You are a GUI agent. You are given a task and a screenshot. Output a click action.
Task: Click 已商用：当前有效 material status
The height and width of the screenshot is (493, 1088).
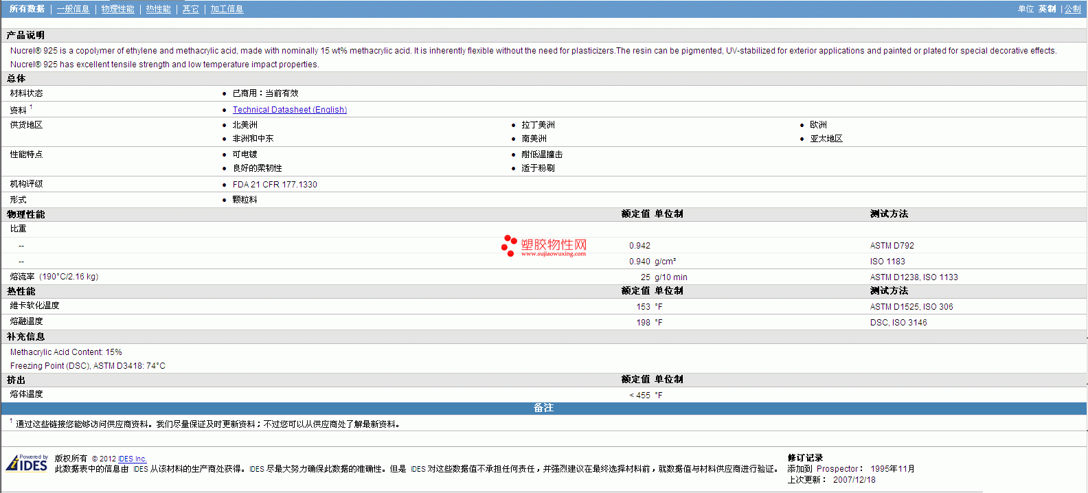coord(266,93)
